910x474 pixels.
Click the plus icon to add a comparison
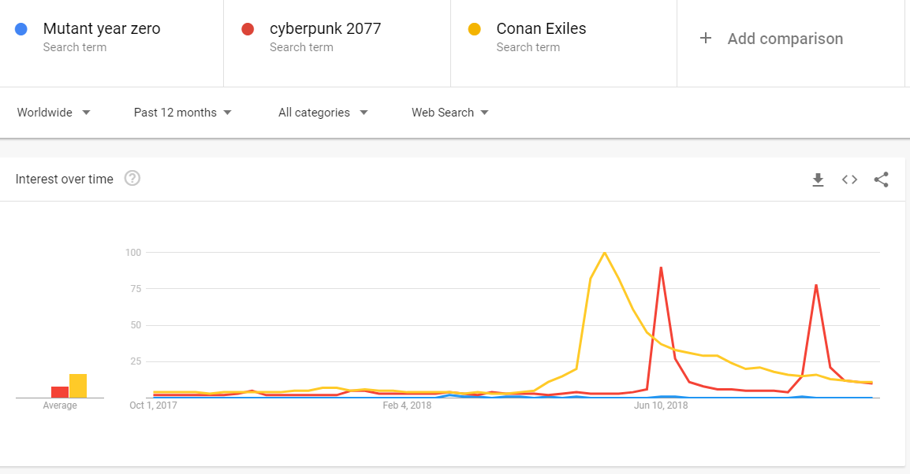(x=706, y=39)
